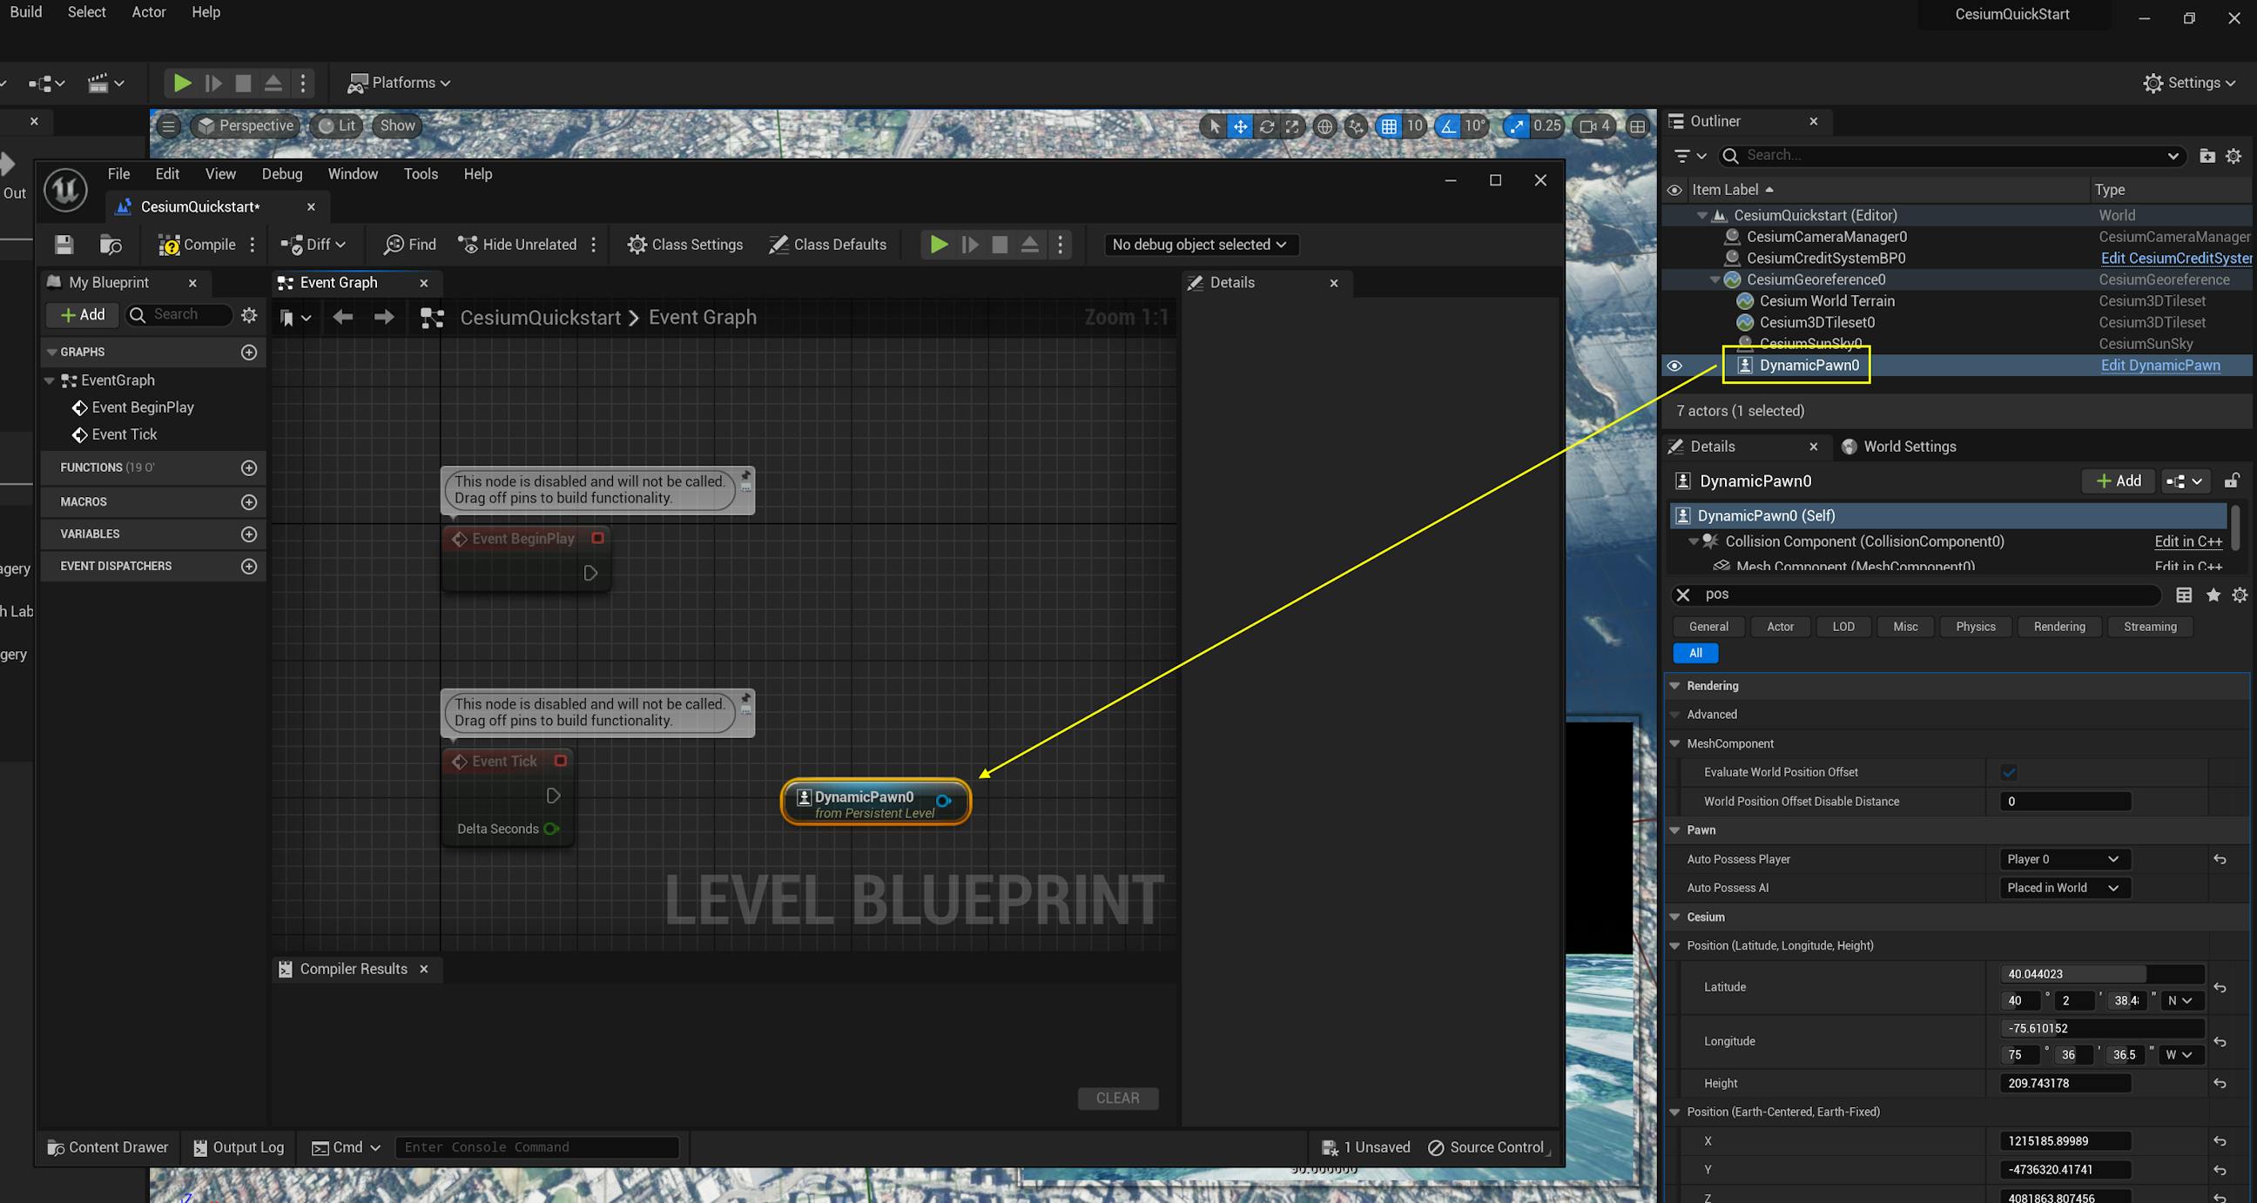Open the debug object selector dropdown

tap(1200, 245)
